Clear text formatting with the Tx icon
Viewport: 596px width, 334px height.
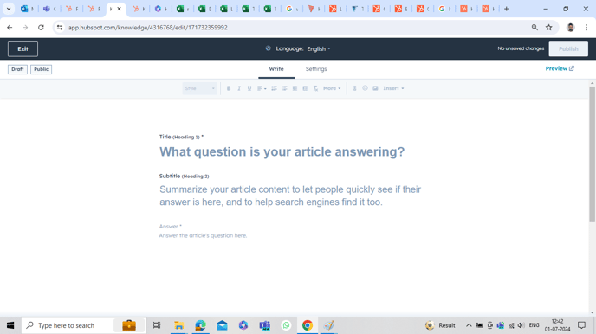point(315,88)
